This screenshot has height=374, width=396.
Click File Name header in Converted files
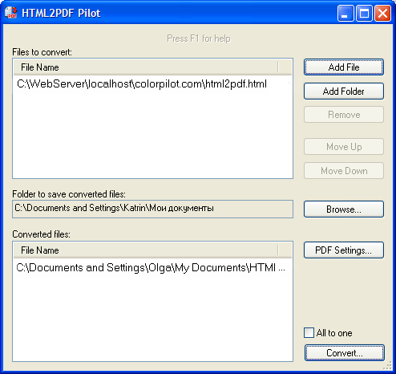point(146,250)
